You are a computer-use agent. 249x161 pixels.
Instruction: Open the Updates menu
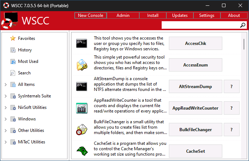[x=180, y=15]
